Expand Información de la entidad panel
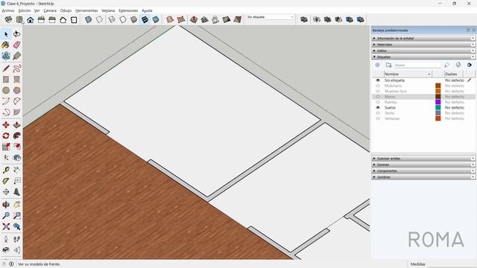The image size is (477, 268). (x=423, y=39)
